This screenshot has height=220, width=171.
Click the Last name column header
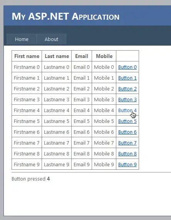(57, 56)
